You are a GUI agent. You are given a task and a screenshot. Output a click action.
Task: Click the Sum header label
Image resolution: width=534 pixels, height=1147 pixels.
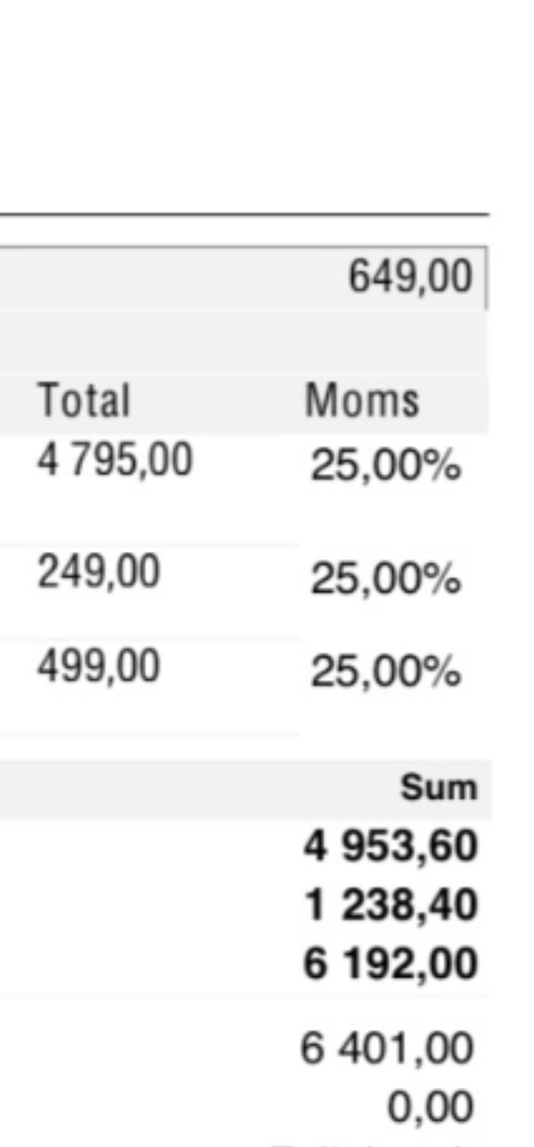click(439, 788)
